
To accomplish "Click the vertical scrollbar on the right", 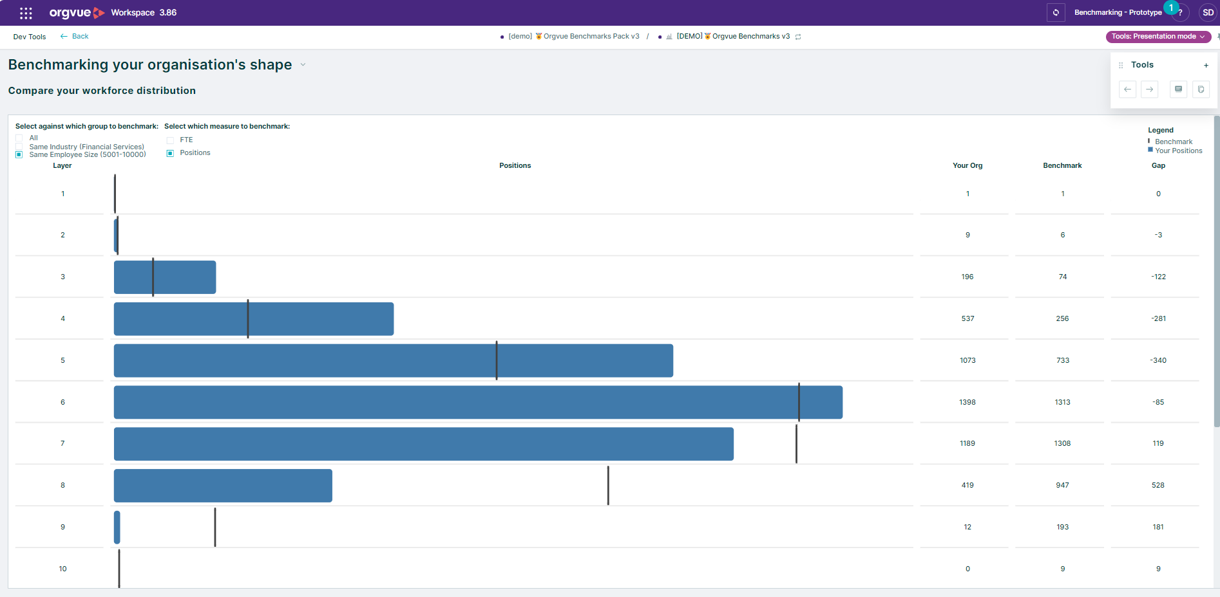I will click(x=1216, y=271).
